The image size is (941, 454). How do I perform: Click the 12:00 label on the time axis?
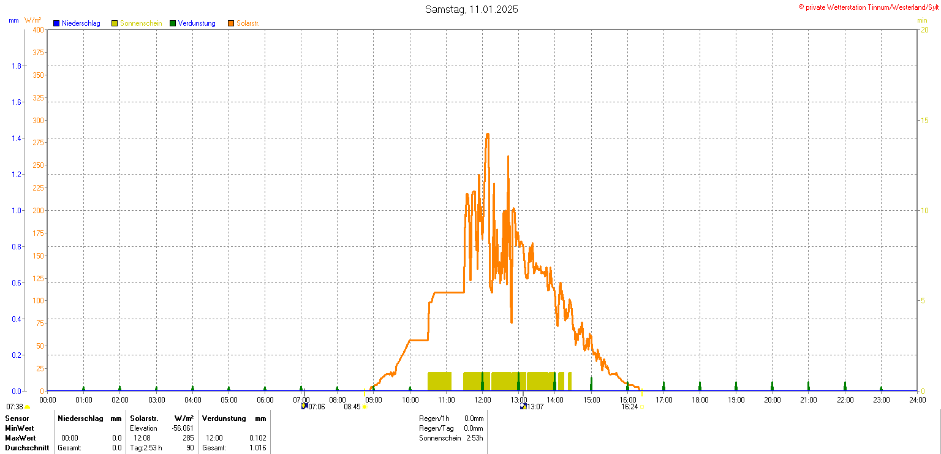click(483, 400)
